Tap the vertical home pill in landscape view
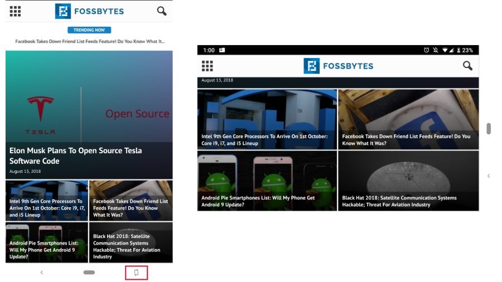Image resolution: width=502 pixels, height=282 pixels. coord(489,129)
